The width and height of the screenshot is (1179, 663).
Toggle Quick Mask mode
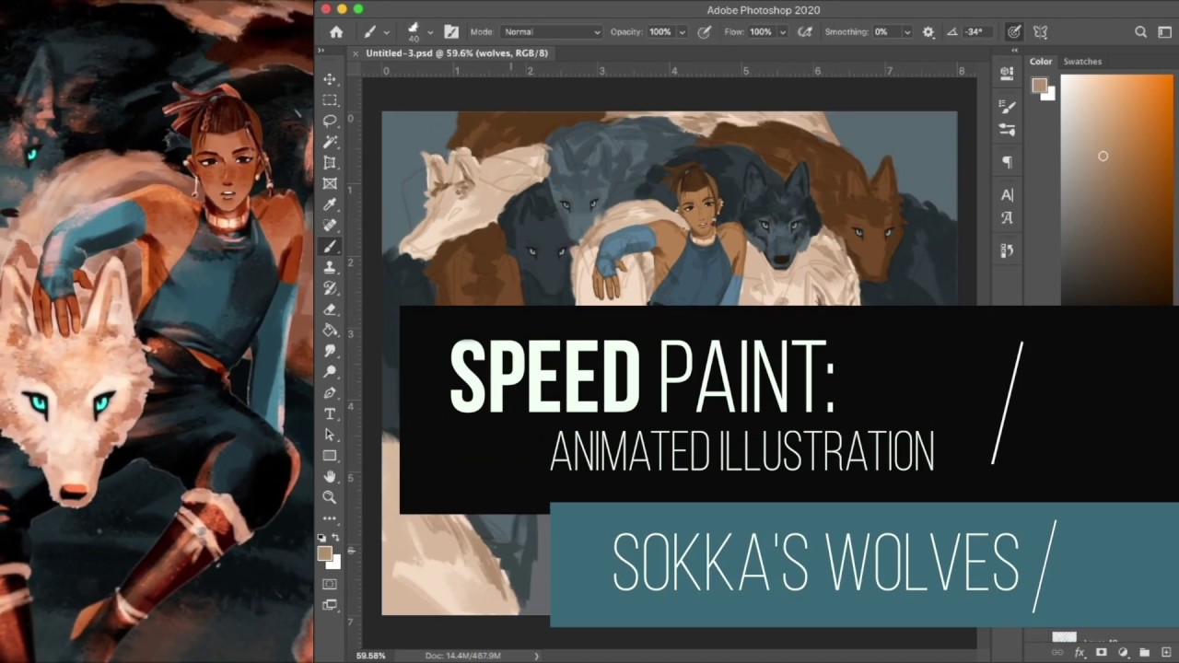pyautogui.click(x=330, y=584)
